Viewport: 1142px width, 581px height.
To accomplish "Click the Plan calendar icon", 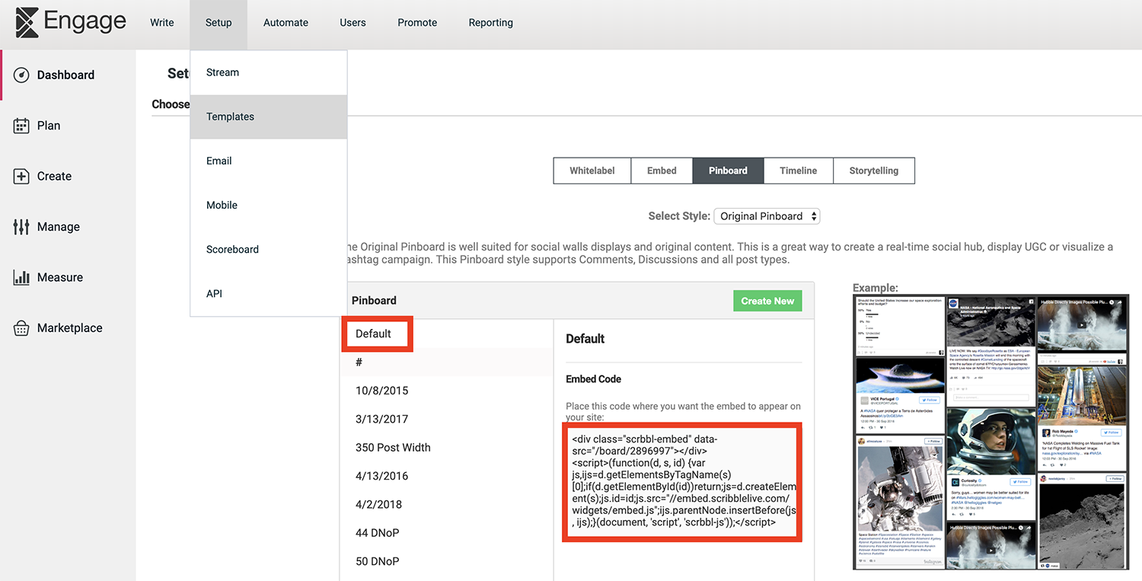I will click(x=21, y=126).
